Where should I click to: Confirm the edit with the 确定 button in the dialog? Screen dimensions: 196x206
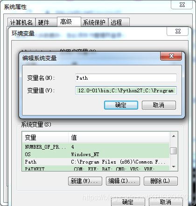point(121,105)
